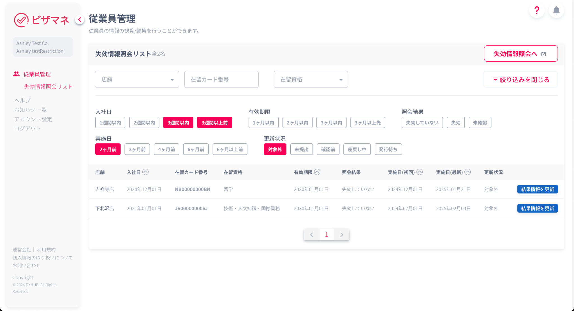This screenshot has height=311, width=574.
Task: Expand the 在留資格 dropdown
Action: (311, 79)
